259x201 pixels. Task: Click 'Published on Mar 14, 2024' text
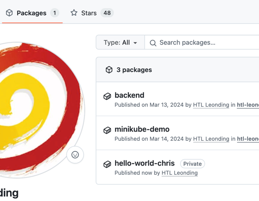coord(149,139)
